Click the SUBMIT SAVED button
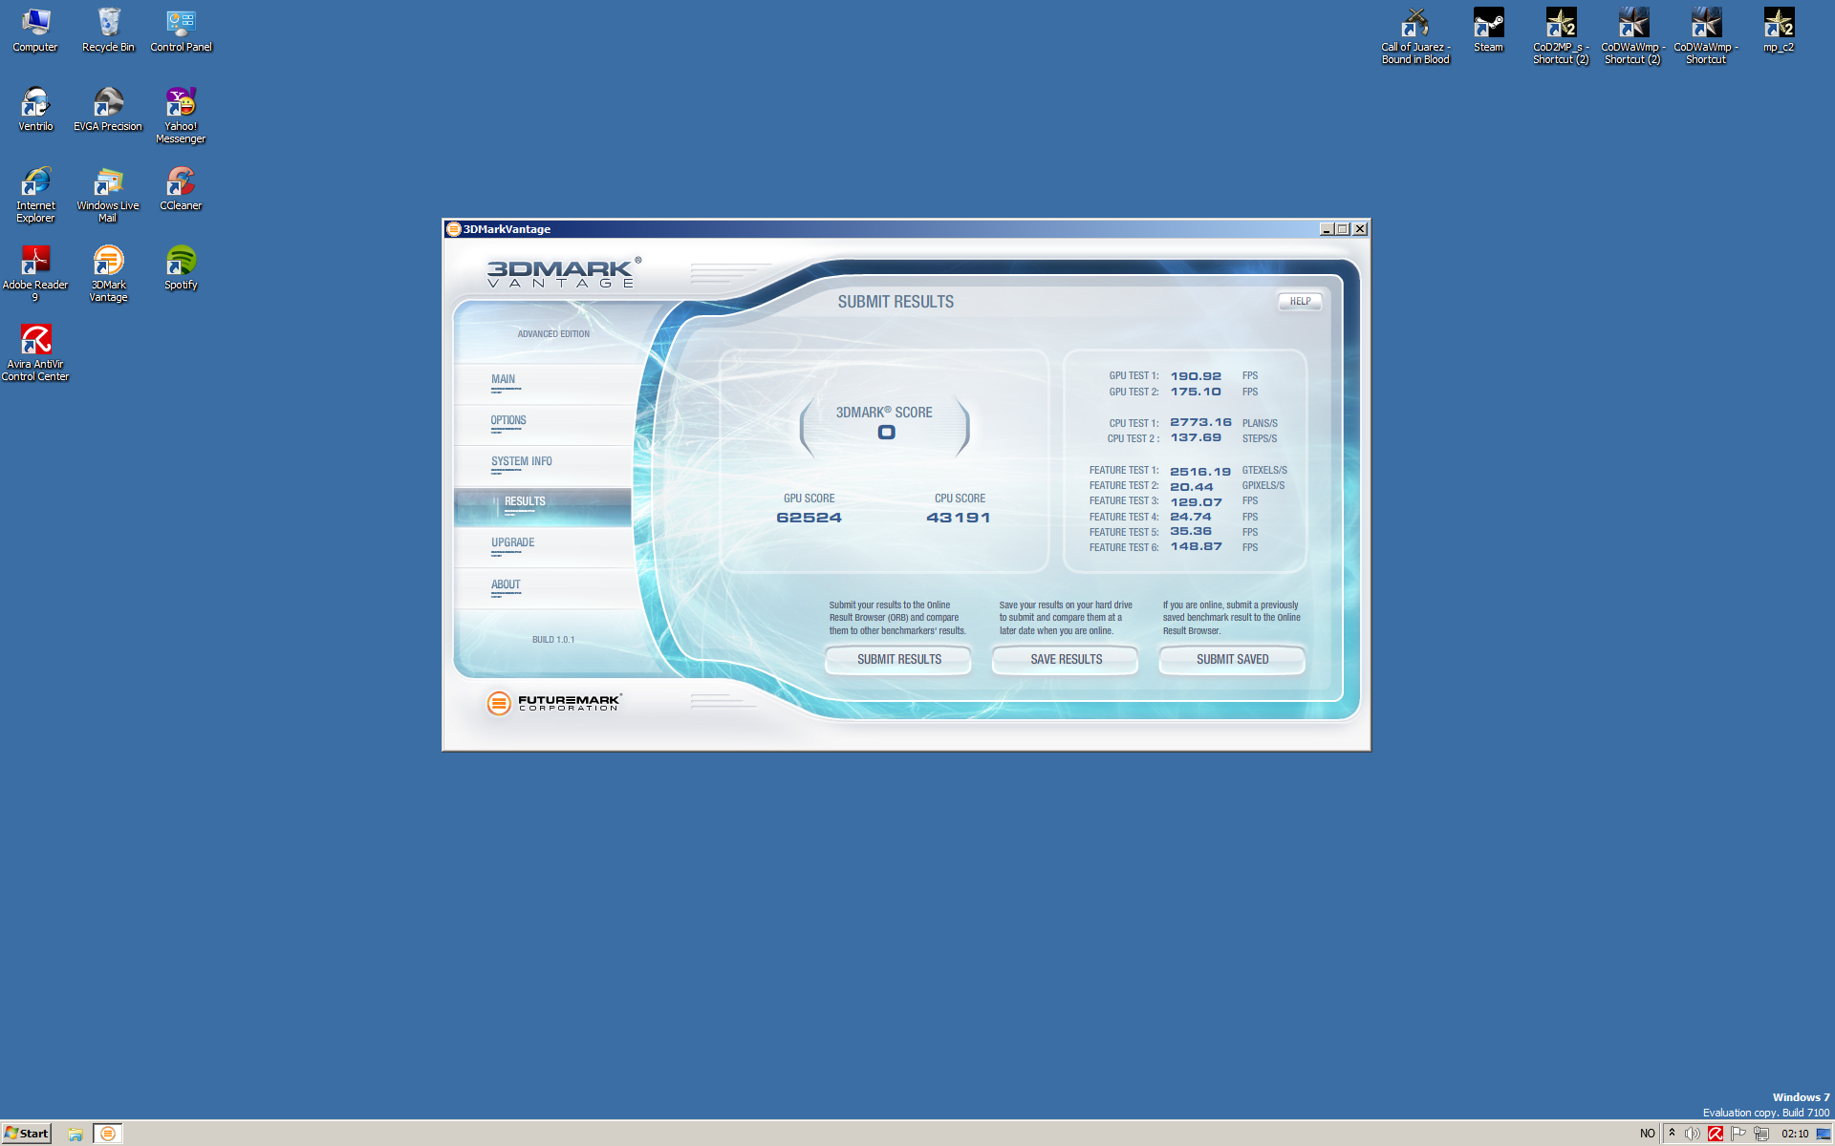This screenshot has height=1146, width=1835. coord(1232,660)
